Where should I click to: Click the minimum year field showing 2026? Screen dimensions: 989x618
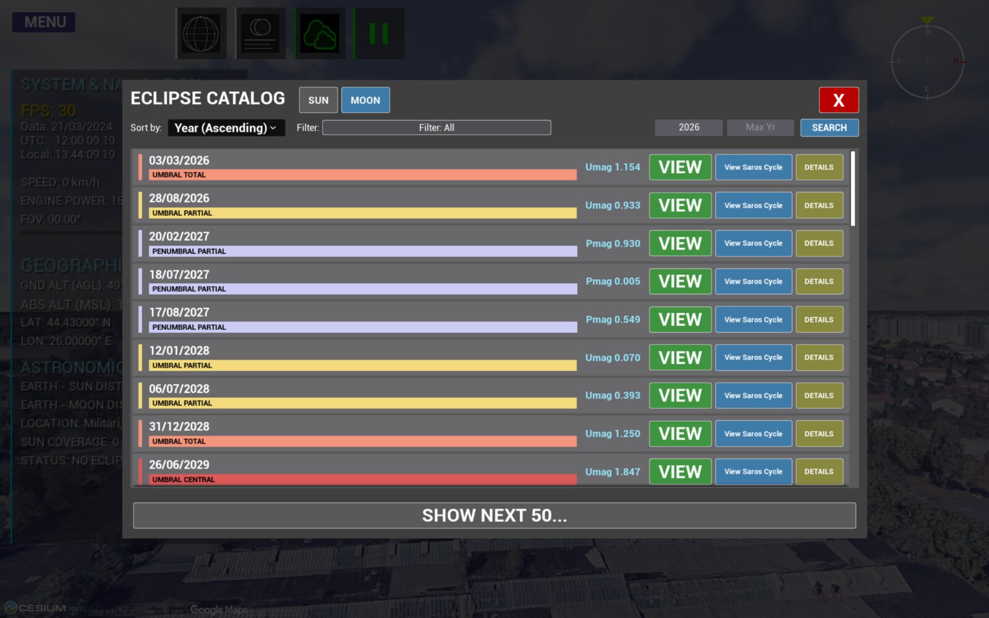pos(689,127)
